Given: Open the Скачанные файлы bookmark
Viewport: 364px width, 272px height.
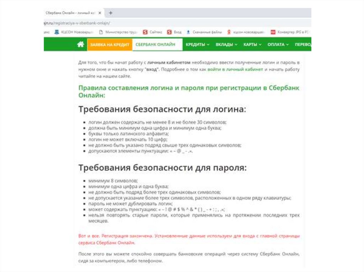Looking at the screenshot, I should coord(204,32).
